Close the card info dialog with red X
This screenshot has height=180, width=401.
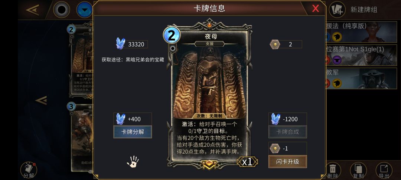[316, 9]
